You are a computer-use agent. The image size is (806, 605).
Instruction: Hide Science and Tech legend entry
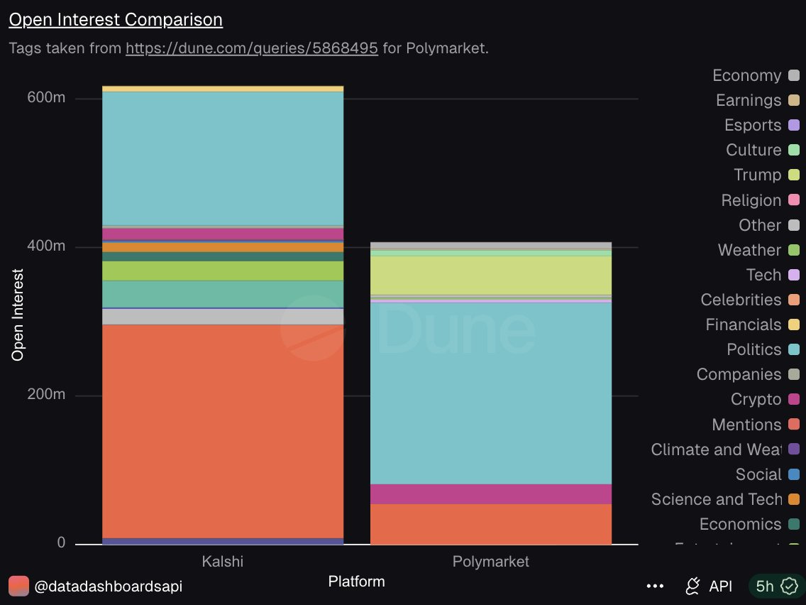pos(725,499)
